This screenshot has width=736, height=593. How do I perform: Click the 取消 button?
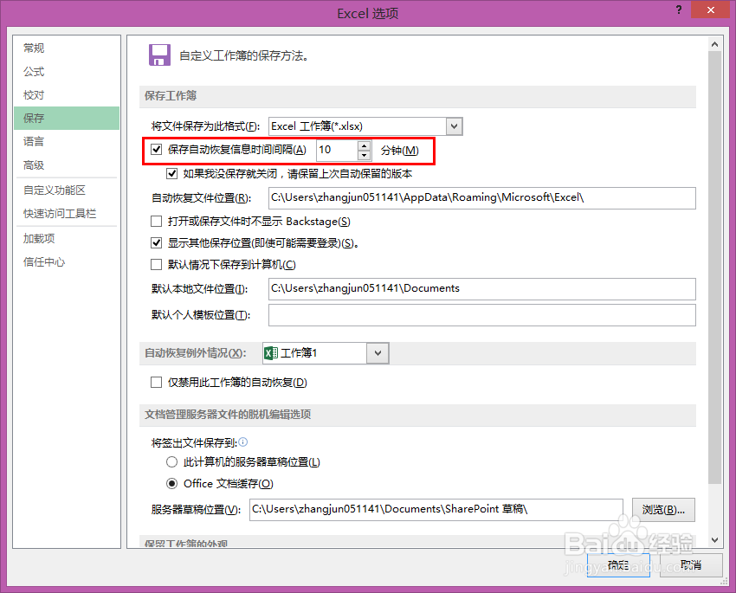691,564
